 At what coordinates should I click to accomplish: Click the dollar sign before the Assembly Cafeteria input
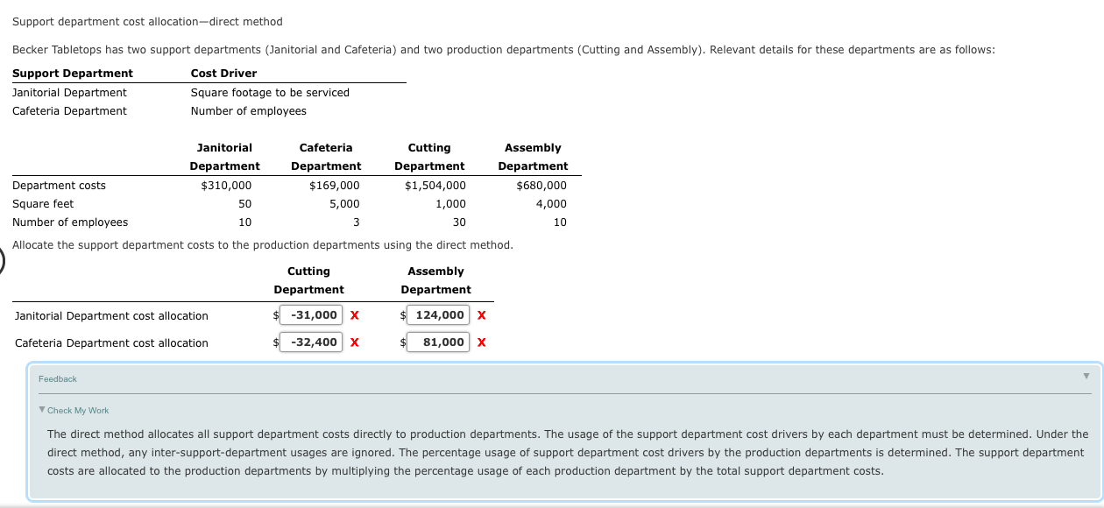(x=403, y=342)
